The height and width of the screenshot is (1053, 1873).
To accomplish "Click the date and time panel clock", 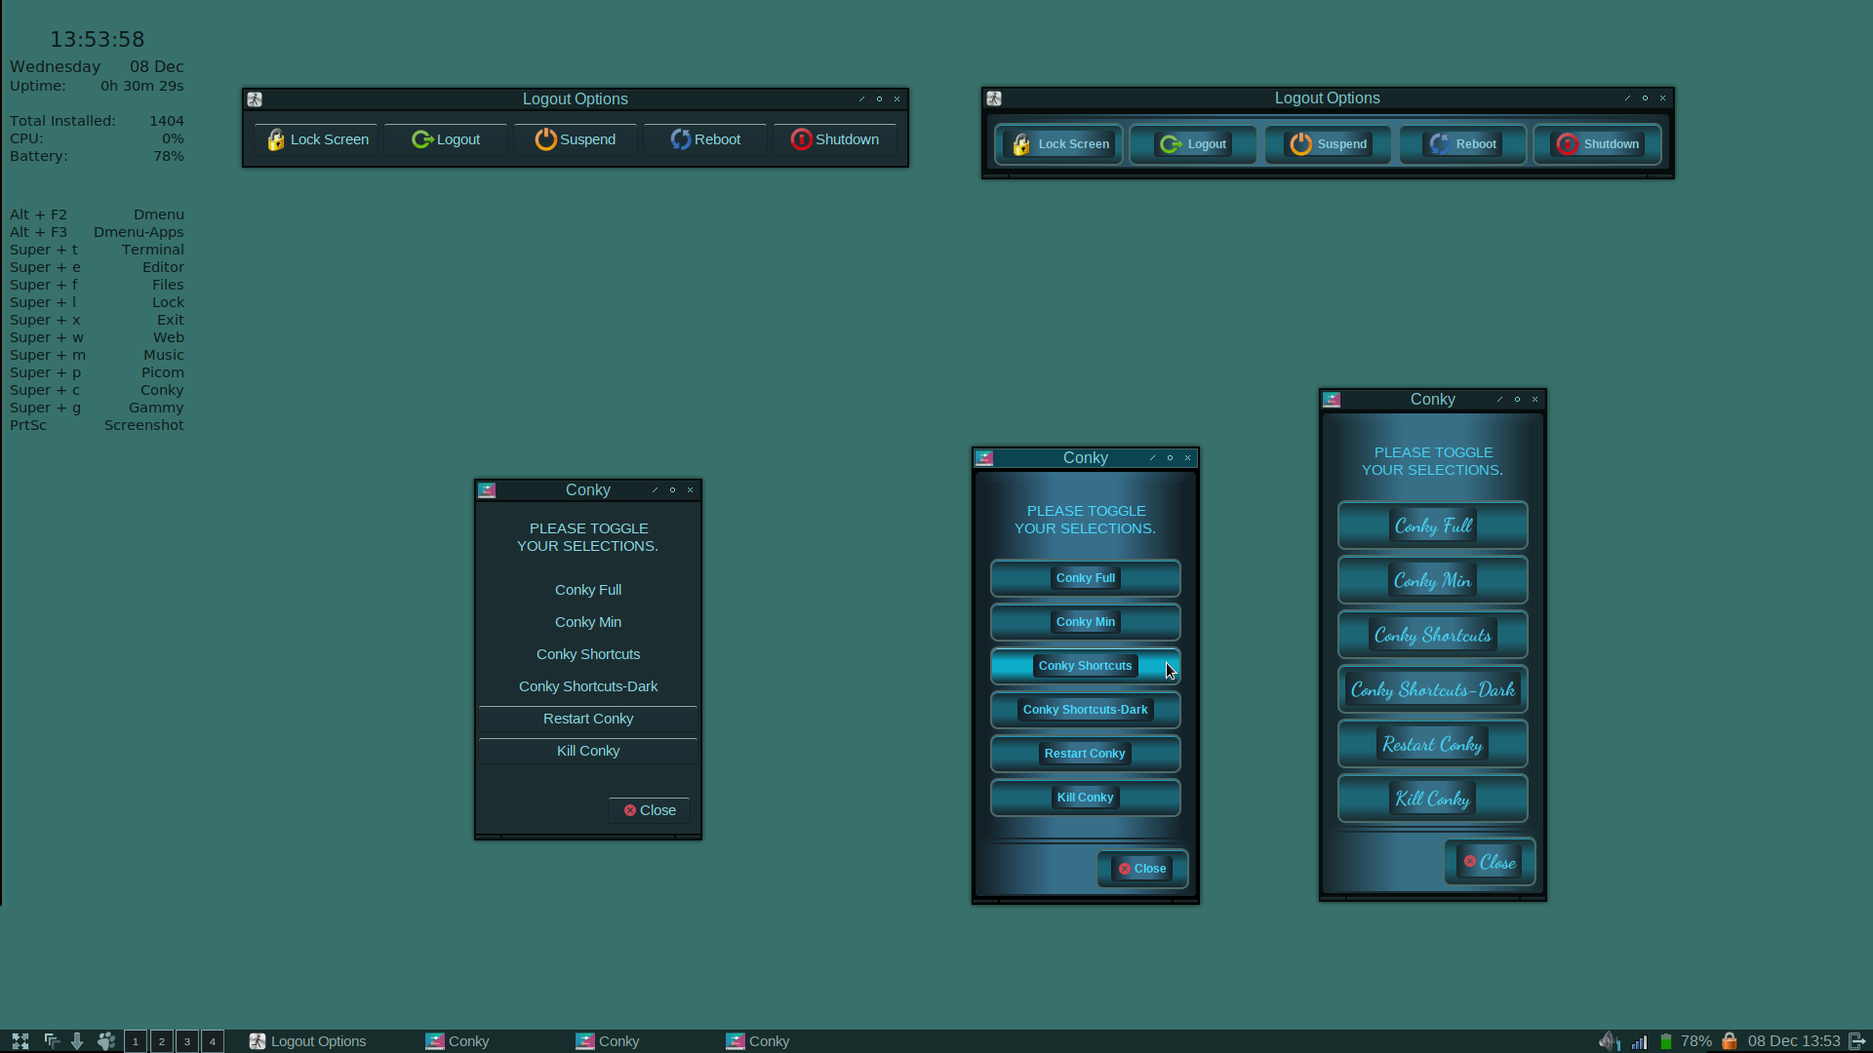I will coord(1793,1041).
